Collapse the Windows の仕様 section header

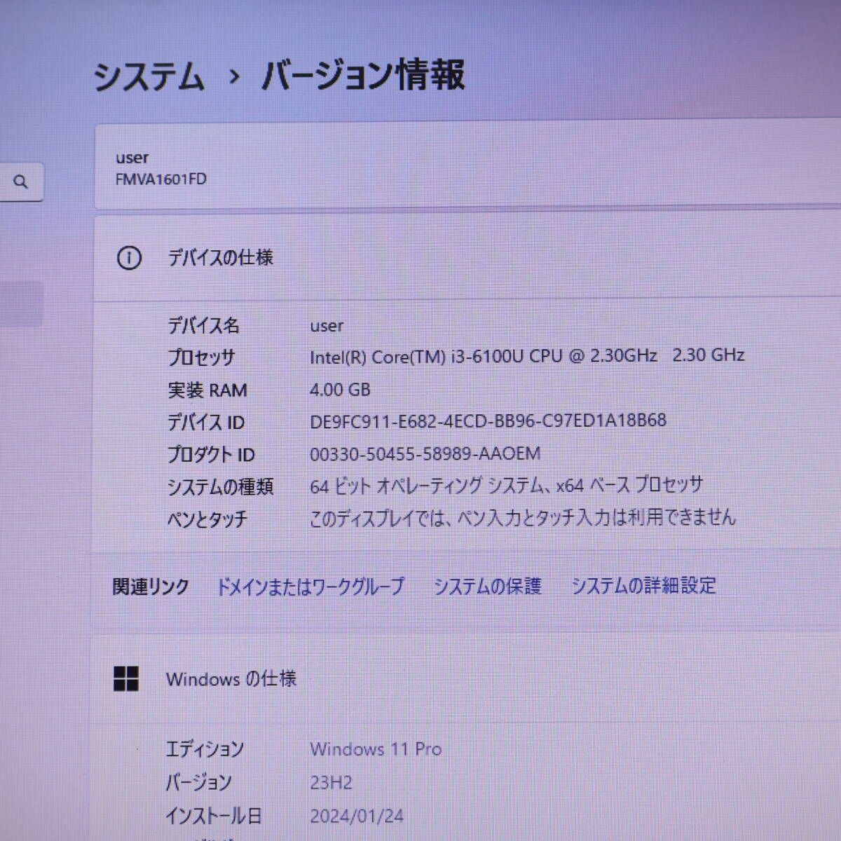pyautogui.click(x=465, y=679)
